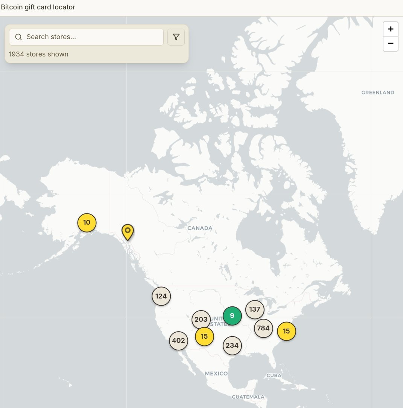Expand the cluster of 203 stores
Screen dimensions: 403x408
(201, 320)
